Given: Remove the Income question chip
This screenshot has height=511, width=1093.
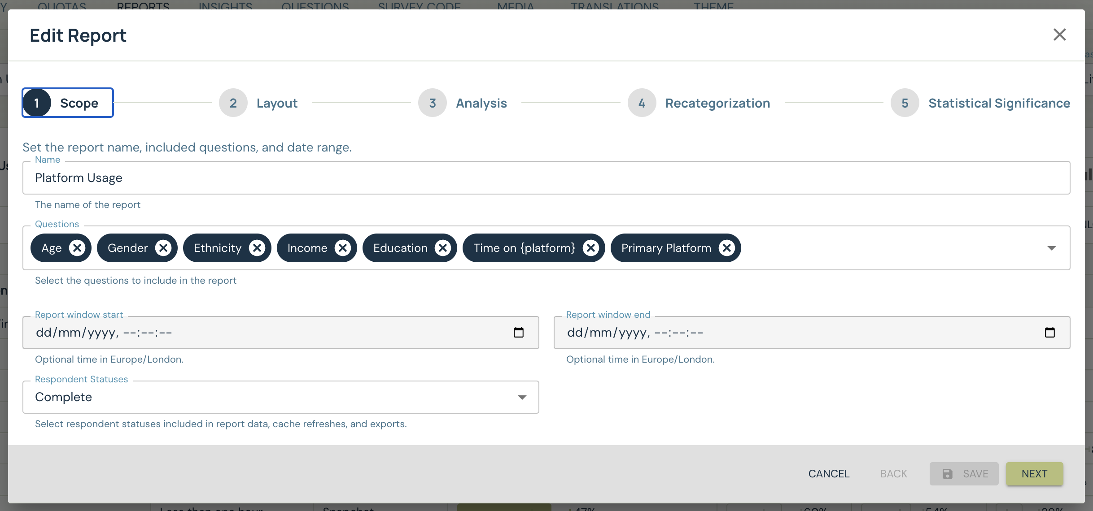Looking at the screenshot, I should (343, 248).
